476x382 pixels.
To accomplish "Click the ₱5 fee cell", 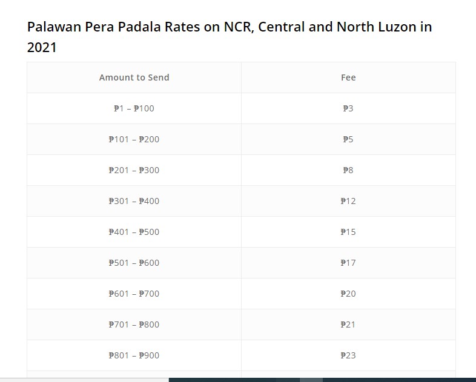I will click(348, 139).
